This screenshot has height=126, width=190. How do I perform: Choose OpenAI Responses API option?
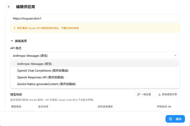95,77
